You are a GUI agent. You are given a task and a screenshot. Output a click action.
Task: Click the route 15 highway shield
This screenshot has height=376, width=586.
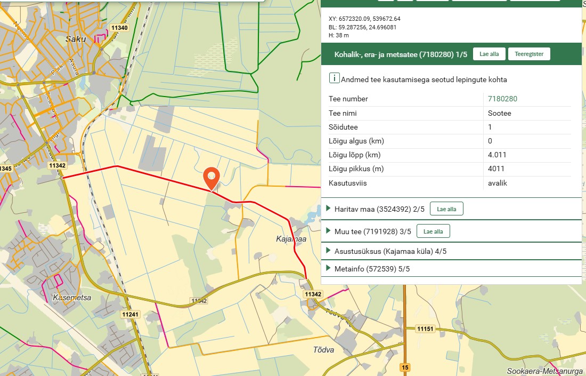coord(405,367)
